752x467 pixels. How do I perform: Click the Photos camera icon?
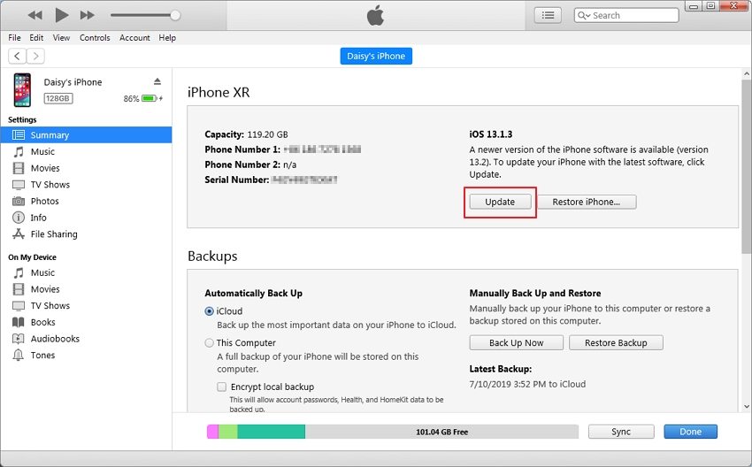(19, 202)
